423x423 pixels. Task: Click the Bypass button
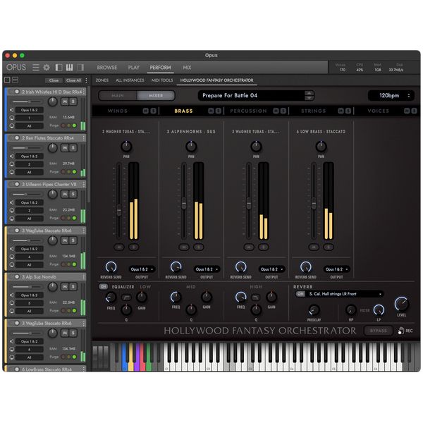click(378, 331)
